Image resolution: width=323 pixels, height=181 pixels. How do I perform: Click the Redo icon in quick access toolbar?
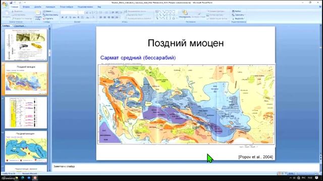pyautogui.click(x=20, y=3)
